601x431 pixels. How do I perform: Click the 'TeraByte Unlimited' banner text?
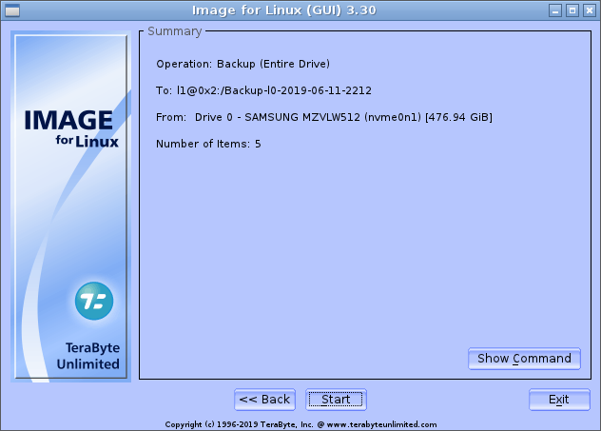point(88,356)
